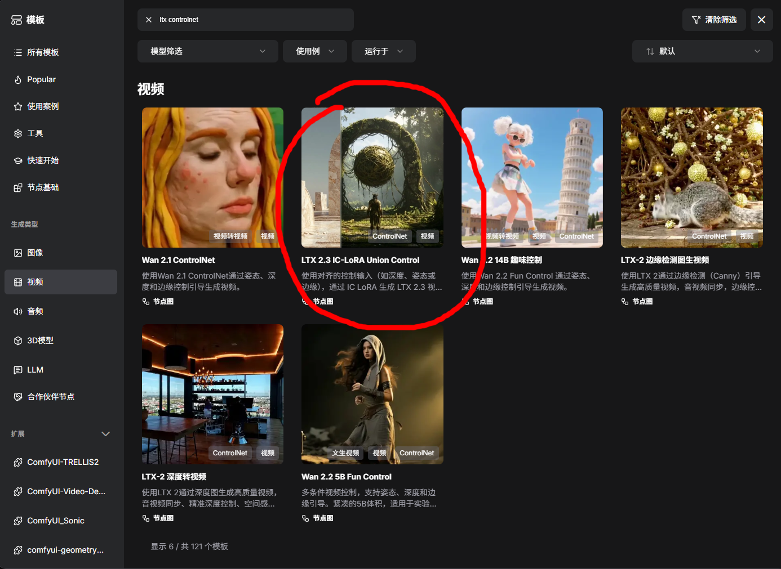Open the 运行于 dropdown
The height and width of the screenshot is (569, 781).
point(384,51)
